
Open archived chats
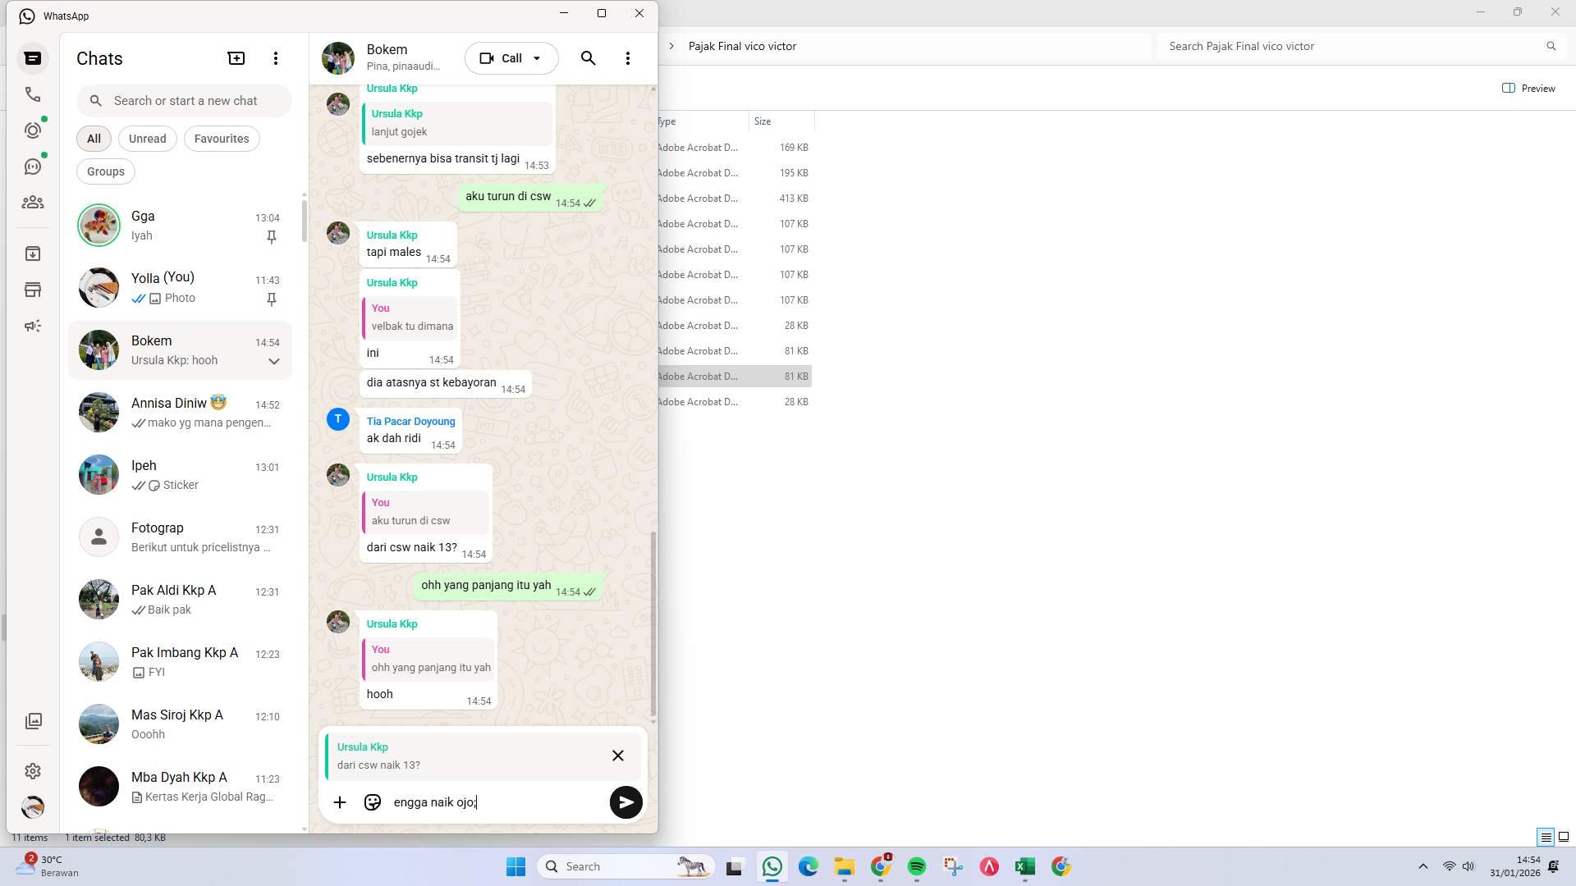coord(33,253)
